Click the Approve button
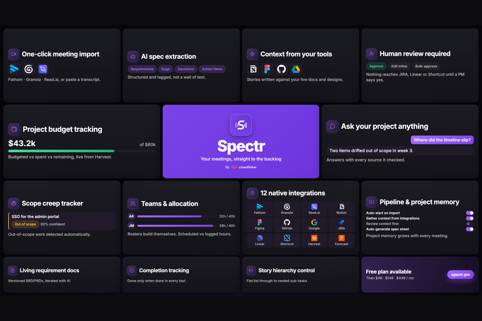Viewport: 482px width, 321px height. coord(376,66)
